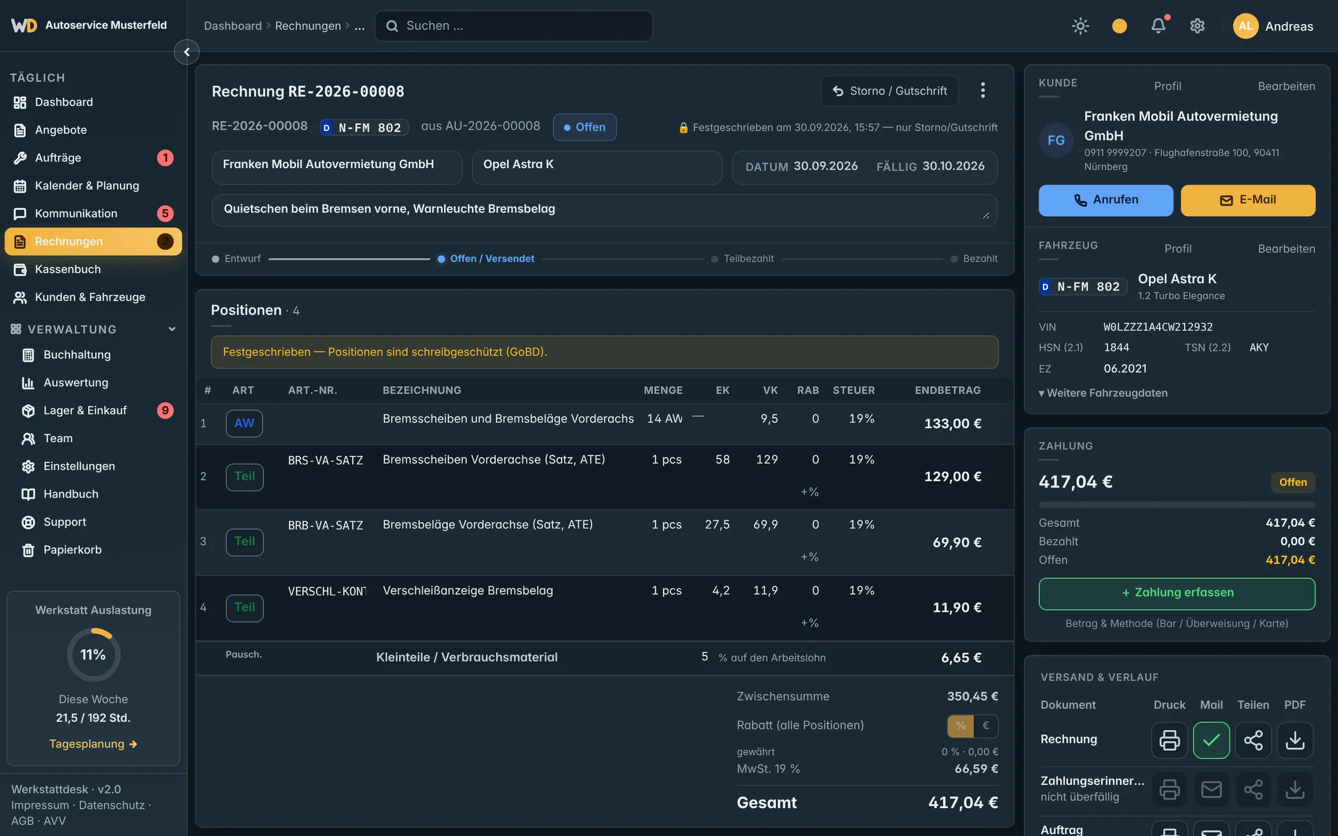1338x836 pixels.
Task: Open Kassenbuch in sidebar
Action: pyautogui.click(x=93, y=269)
